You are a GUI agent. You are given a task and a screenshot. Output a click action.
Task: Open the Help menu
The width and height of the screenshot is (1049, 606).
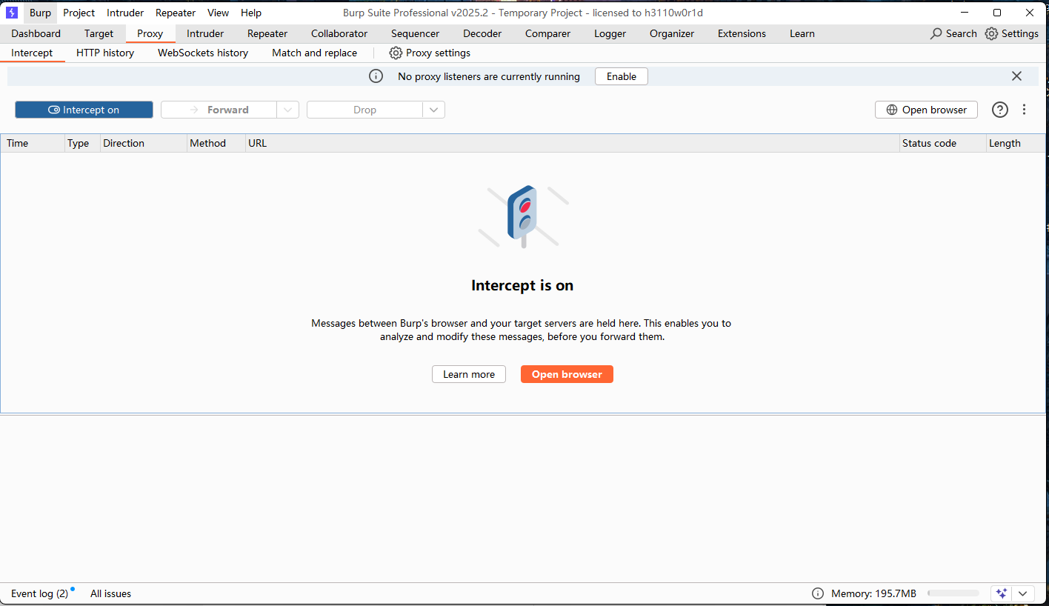pyautogui.click(x=251, y=13)
